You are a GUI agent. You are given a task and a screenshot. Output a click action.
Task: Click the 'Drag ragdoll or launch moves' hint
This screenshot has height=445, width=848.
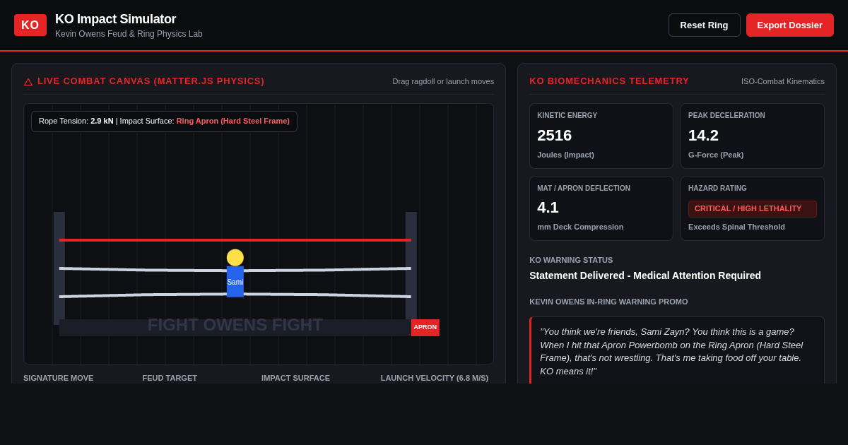pyautogui.click(x=443, y=81)
